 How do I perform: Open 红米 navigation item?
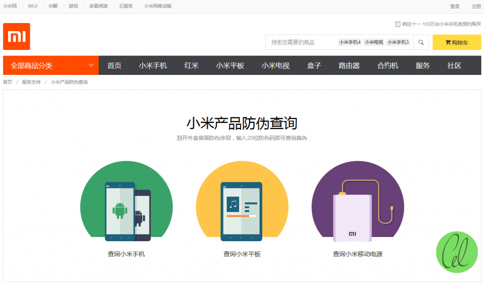tap(191, 65)
